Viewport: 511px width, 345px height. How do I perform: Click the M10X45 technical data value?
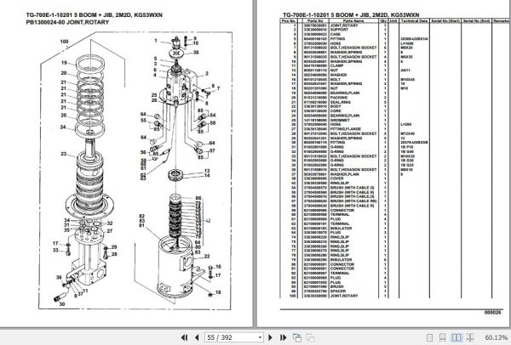click(407, 79)
